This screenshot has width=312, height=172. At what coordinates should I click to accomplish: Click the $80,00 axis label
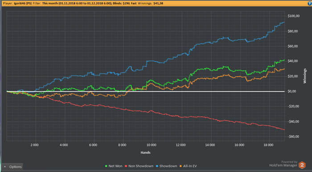tap(293, 31)
